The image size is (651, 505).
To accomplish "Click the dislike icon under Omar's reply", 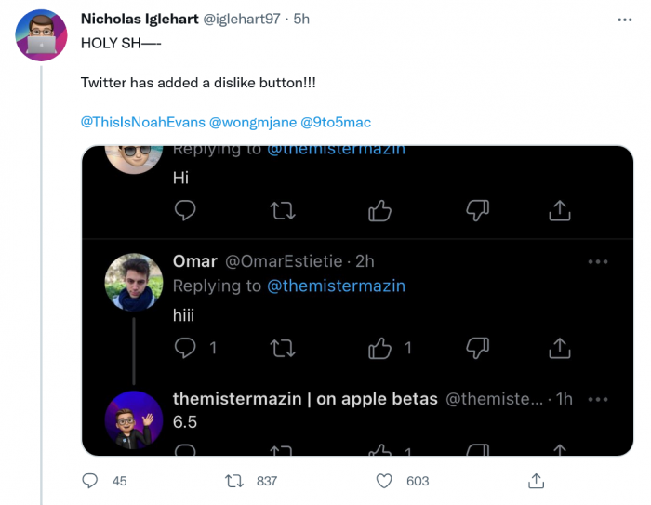I will (477, 348).
